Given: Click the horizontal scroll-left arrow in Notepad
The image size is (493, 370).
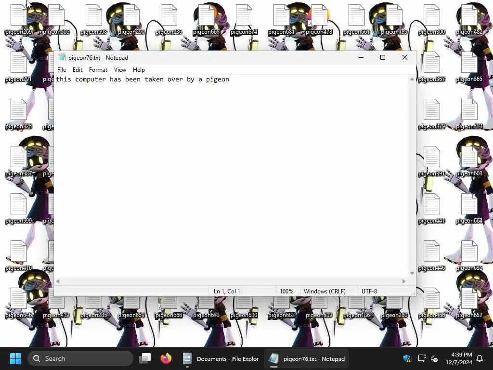Looking at the screenshot, I should tap(58, 281).
